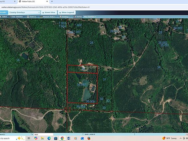The height and width of the screenshot is (141, 188).
Task: Click the Clear Selection tool
Action: coord(16,17)
